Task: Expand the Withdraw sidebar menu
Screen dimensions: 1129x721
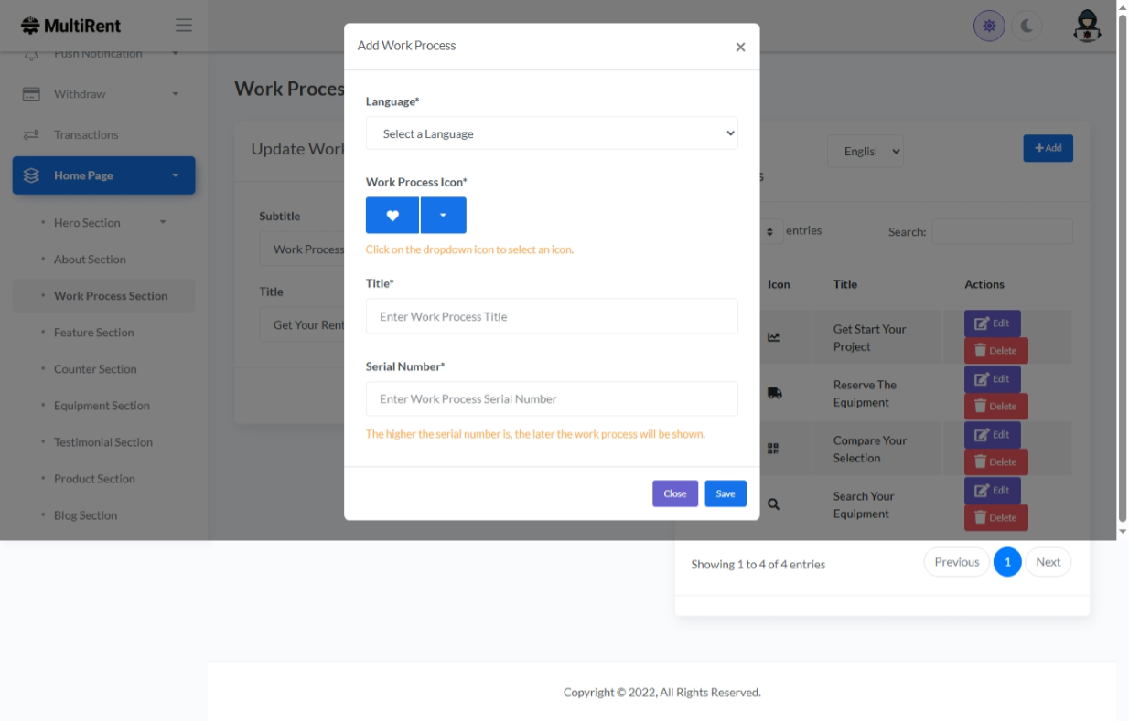Action: [x=175, y=94]
